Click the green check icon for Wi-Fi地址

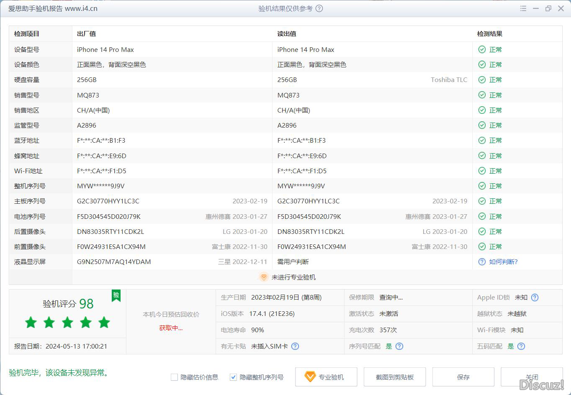pos(482,171)
